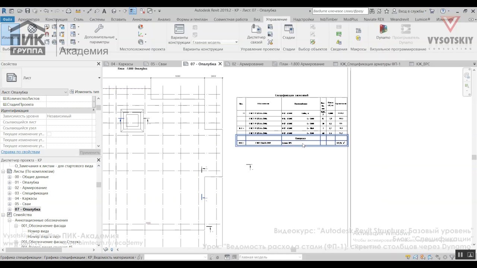Click Close Inactive Views icon
477x268 pixels.
(x=142, y=11)
